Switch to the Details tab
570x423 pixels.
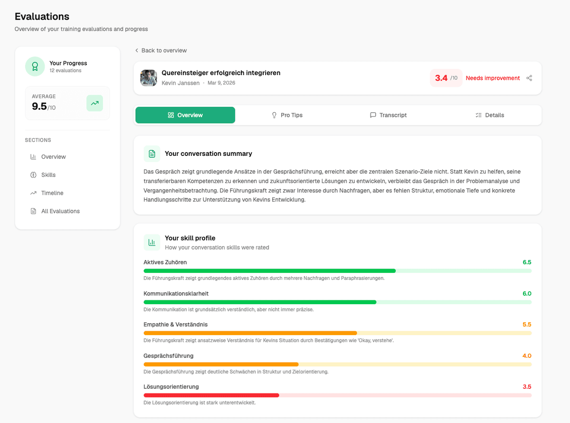(489, 115)
